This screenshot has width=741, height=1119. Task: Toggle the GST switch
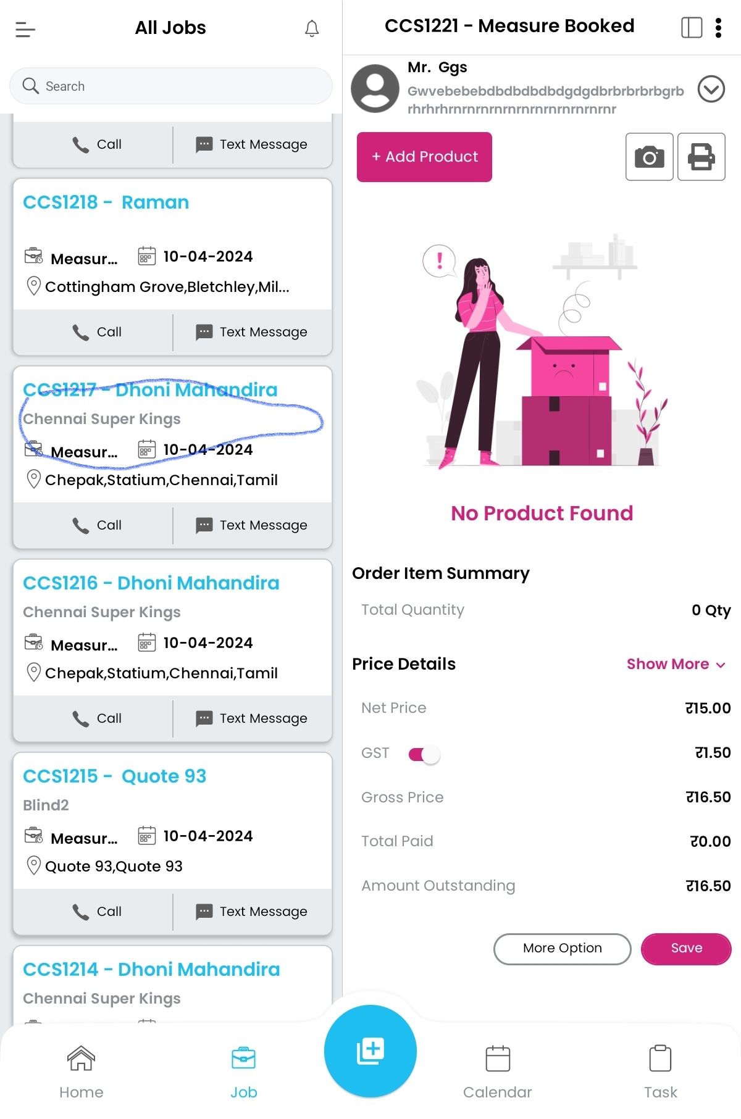424,754
